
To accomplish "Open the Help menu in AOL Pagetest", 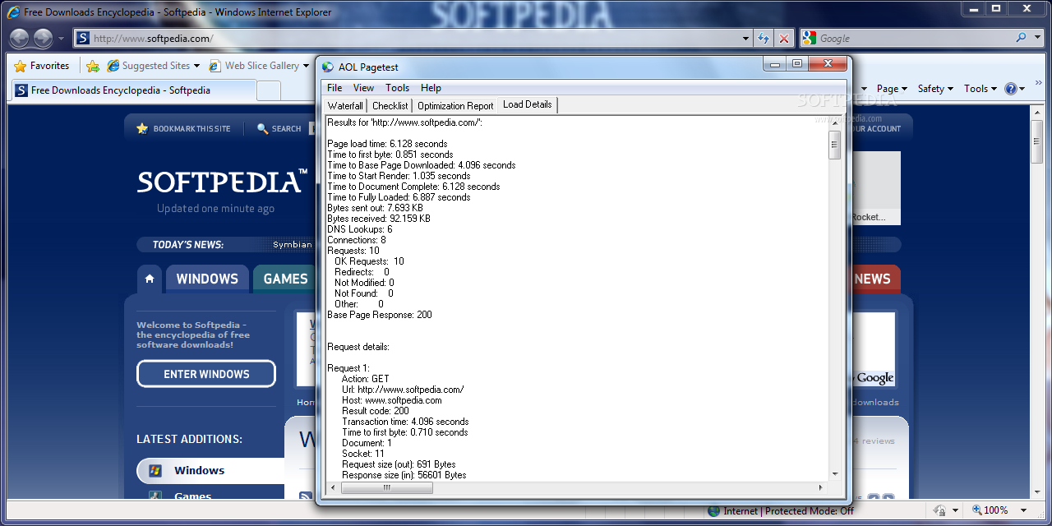I will point(431,88).
